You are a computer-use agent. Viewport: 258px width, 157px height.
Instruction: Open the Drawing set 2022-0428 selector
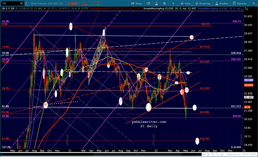[241, 154]
